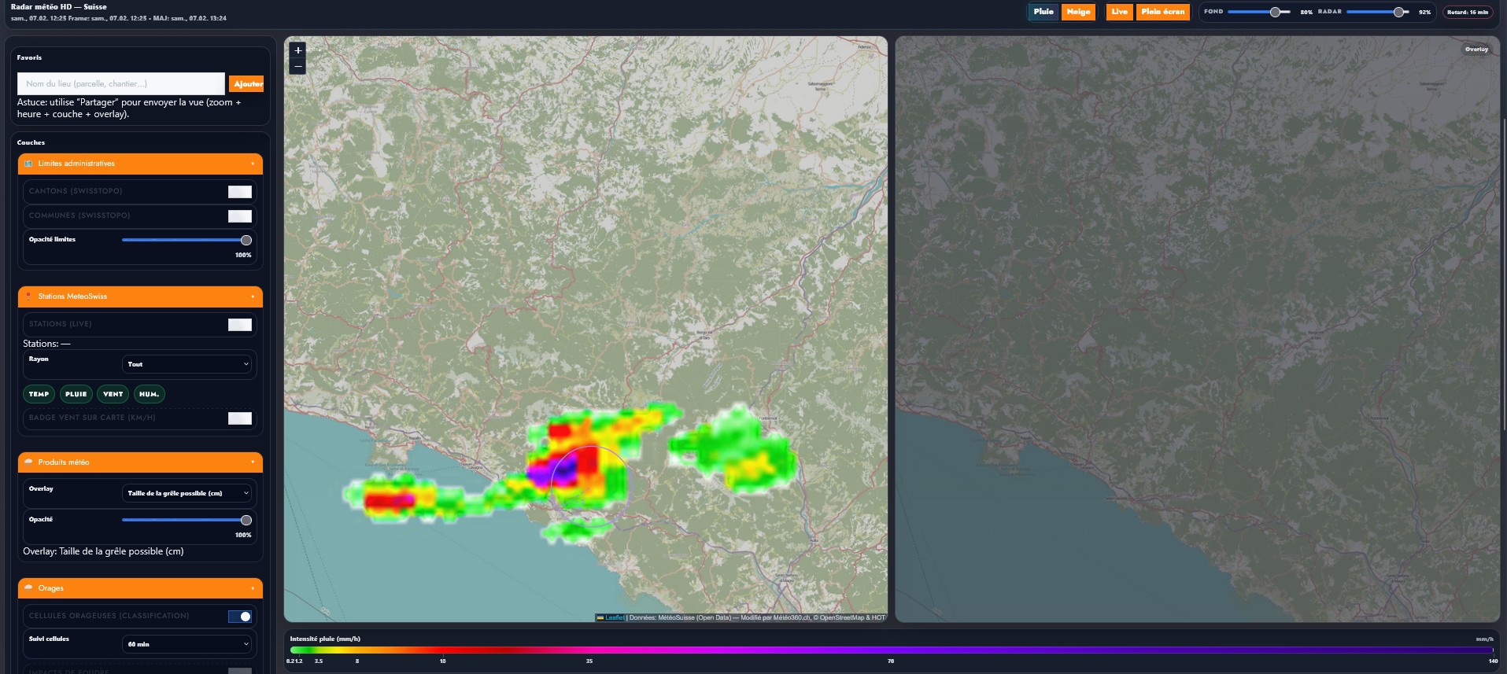1507x674 pixels.
Task: Zoom out on the radar map
Action: point(297,67)
